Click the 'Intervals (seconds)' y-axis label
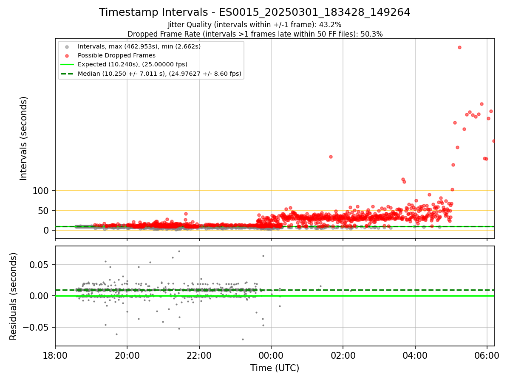Image resolution: width=510 pixels, height=383 pixels. click(x=24, y=138)
